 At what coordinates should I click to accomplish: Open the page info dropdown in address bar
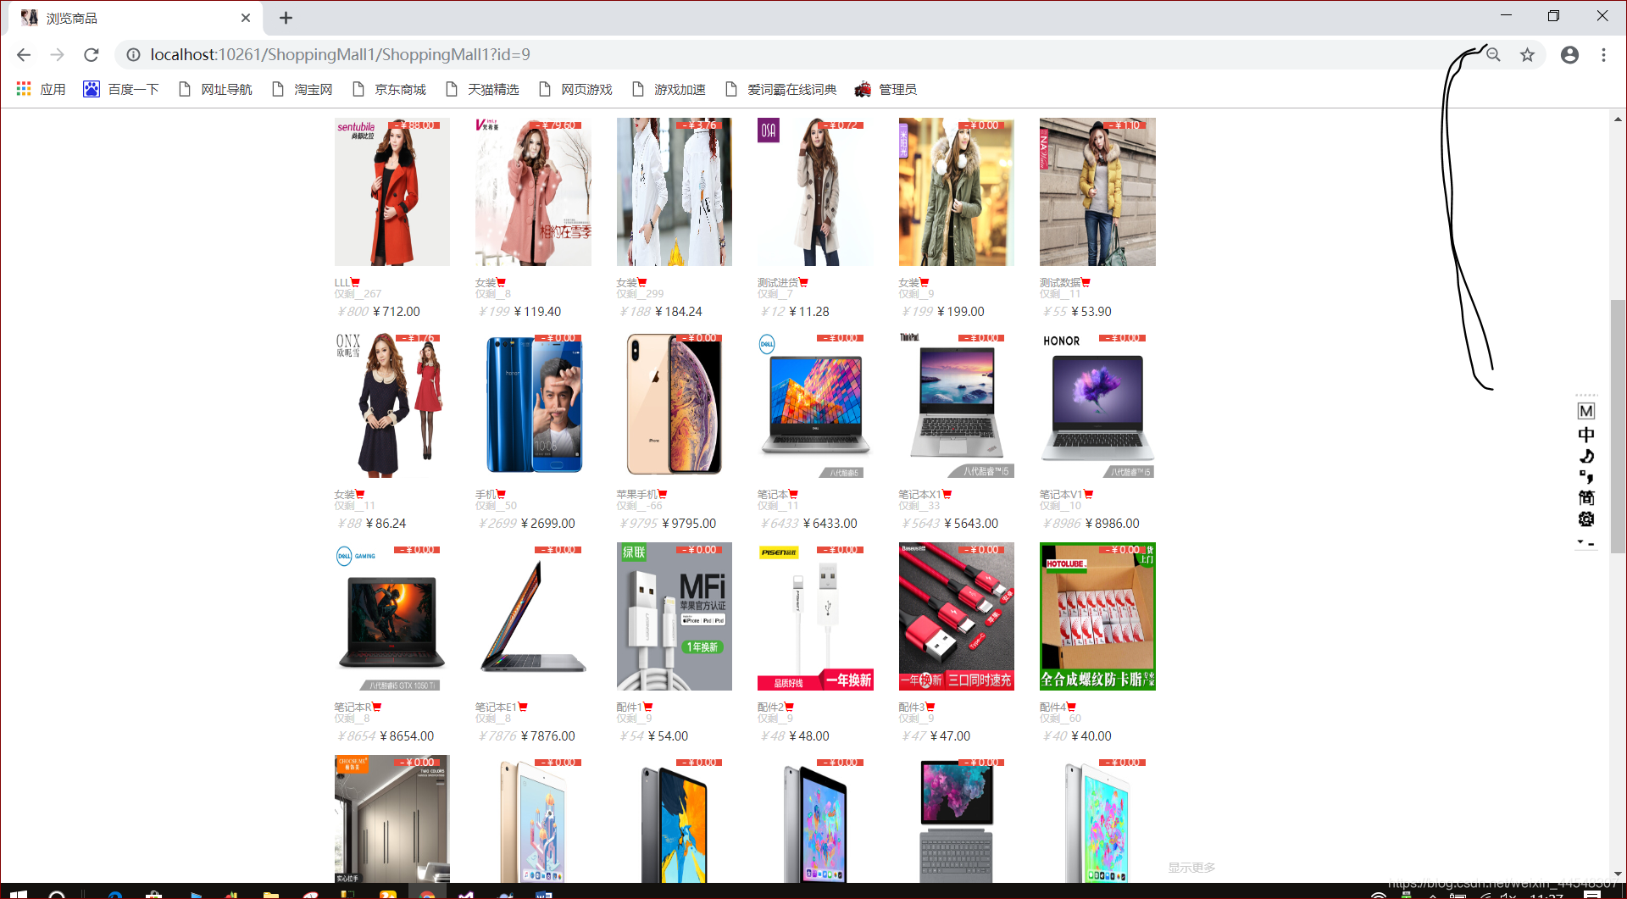point(133,54)
